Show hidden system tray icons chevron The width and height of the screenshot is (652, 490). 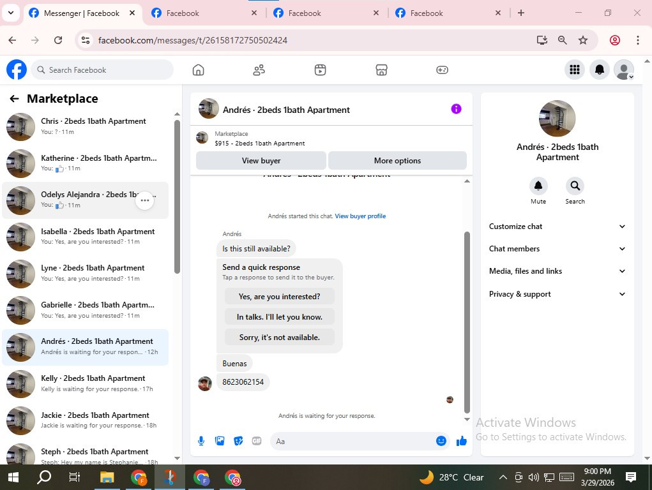pyautogui.click(x=503, y=477)
